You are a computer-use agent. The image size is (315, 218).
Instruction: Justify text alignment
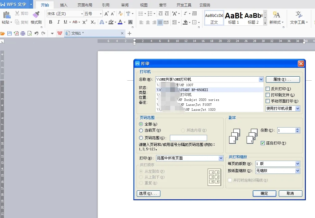tap(160, 22)
